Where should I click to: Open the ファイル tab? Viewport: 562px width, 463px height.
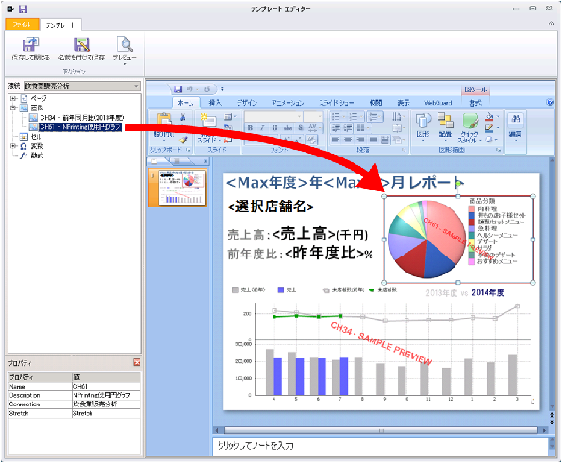tap(22, 25)
